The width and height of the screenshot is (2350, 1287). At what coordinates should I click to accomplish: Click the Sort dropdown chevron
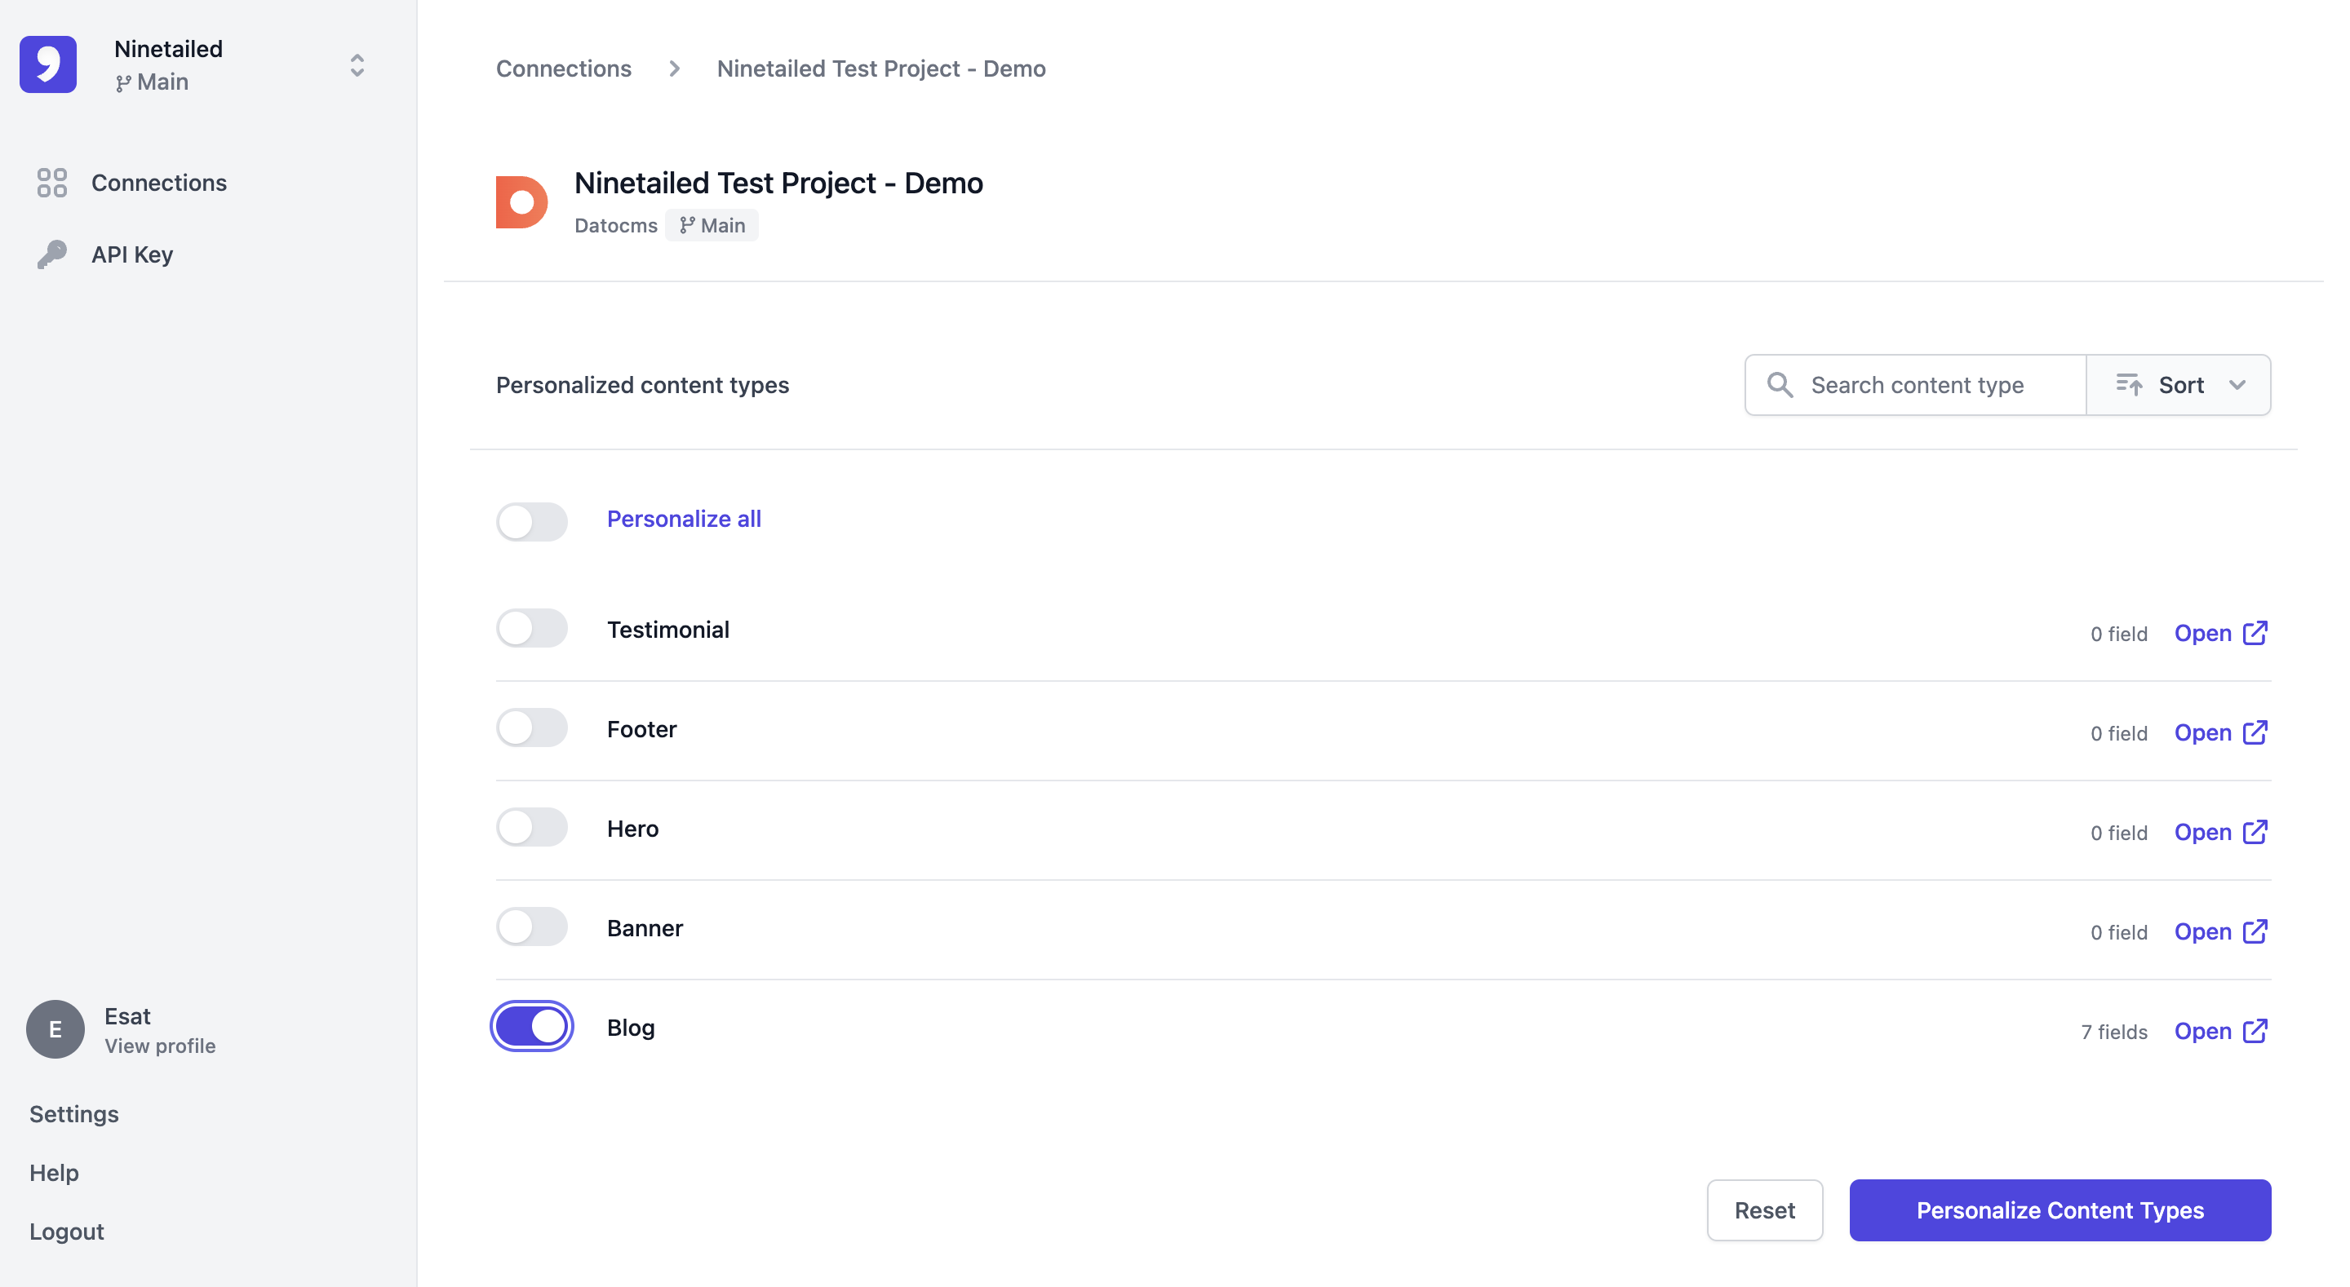(2237, 385)
